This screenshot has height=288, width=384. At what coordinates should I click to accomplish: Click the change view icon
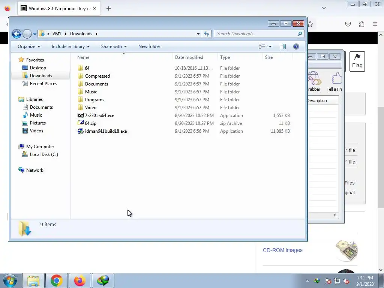[x=262, y=46]
